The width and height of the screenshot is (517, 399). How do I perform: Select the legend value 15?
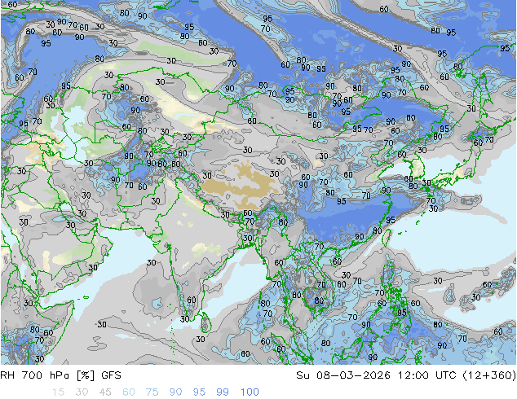click(x=58, y=392)
